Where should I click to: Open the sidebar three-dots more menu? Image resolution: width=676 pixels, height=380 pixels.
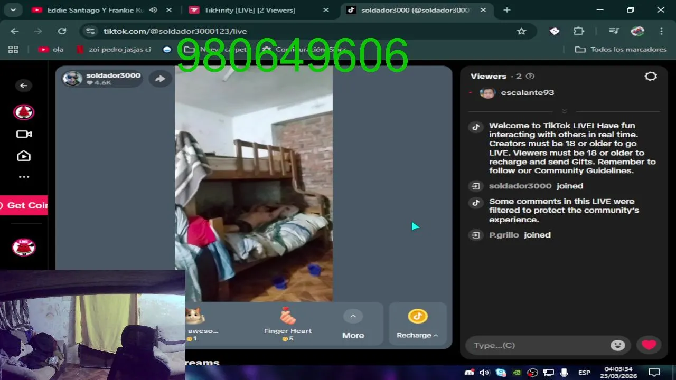24,177
